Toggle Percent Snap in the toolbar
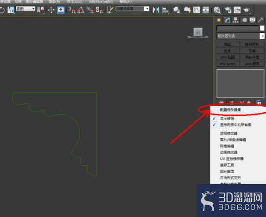Image resolution: width=266 pixels, height=217 pixels. [90, 10]
